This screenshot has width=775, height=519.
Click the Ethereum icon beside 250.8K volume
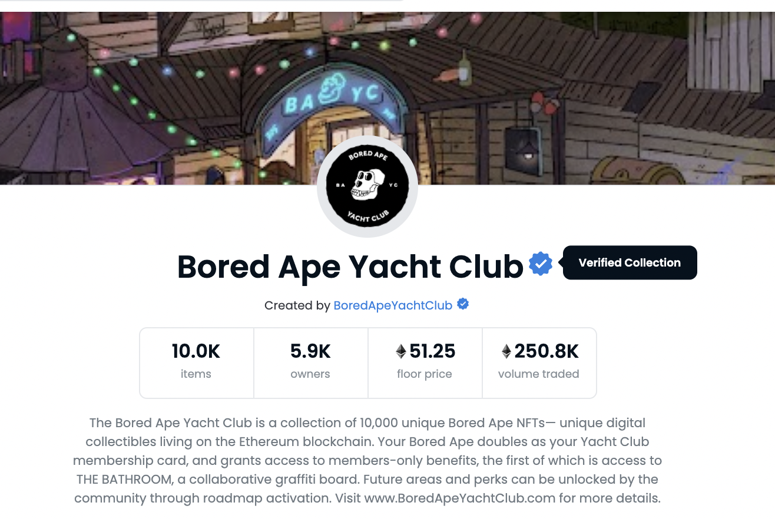[x=506, y=352]
